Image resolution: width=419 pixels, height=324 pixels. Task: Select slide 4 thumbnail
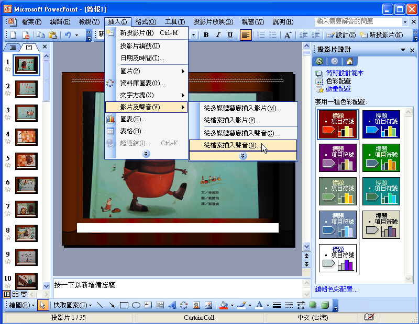coord(27,137)
